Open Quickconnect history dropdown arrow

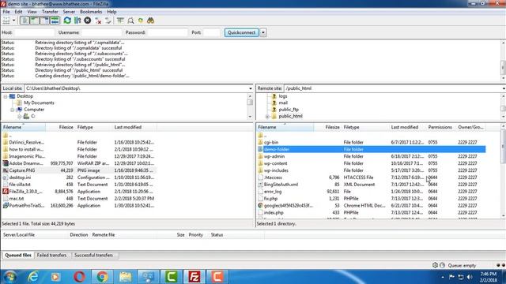point(263,32)
